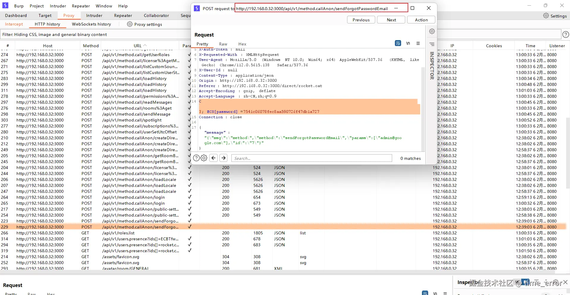570x295 pixels.
Task: Switch to the Hex view in the popup
Action: (x=242, y=44)
